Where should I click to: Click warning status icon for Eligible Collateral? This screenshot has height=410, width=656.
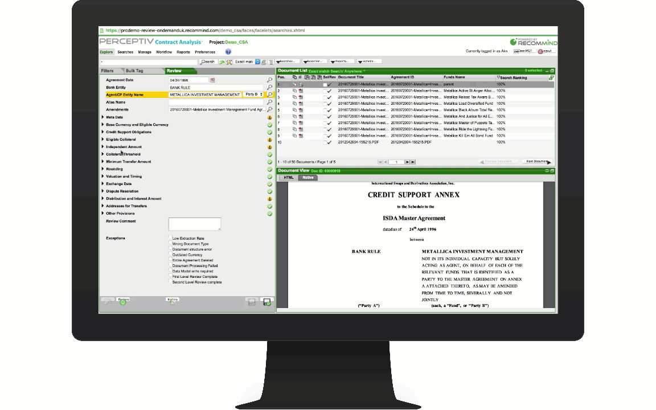click(x=270, y=140)
